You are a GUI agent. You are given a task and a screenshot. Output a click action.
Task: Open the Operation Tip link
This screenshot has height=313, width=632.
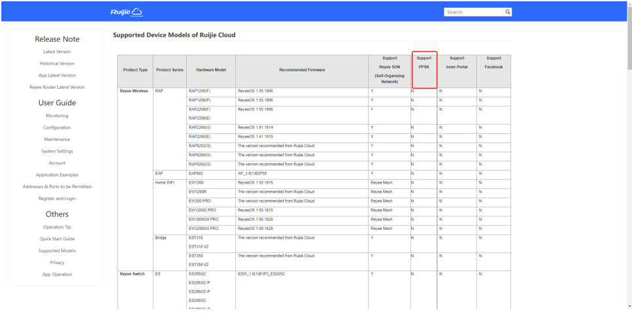pyautogui.click(x=58, y=227)
